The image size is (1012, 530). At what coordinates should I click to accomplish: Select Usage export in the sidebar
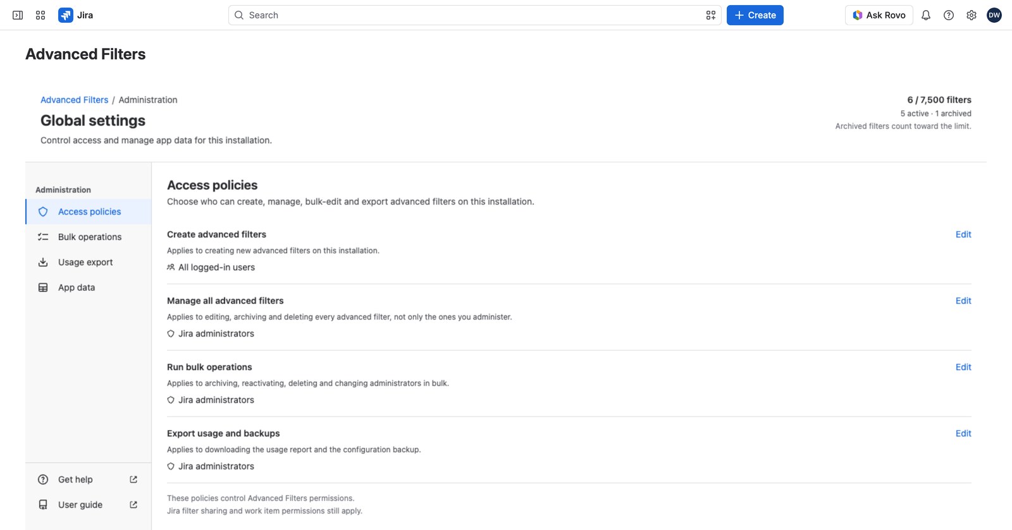[x=89, y=262]
